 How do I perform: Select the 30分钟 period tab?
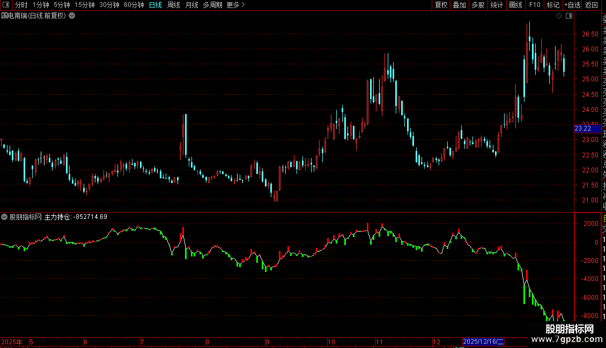(x=109, y=5)
